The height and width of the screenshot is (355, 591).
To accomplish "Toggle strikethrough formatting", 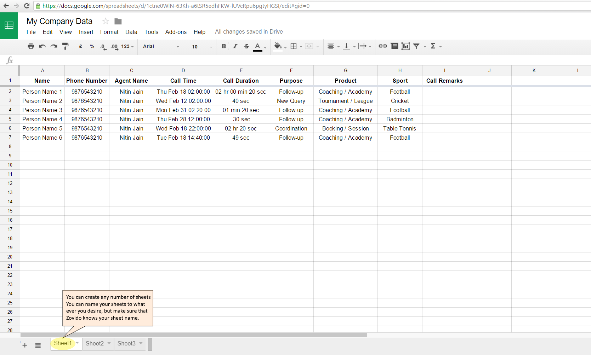I will tap(246, 46).
